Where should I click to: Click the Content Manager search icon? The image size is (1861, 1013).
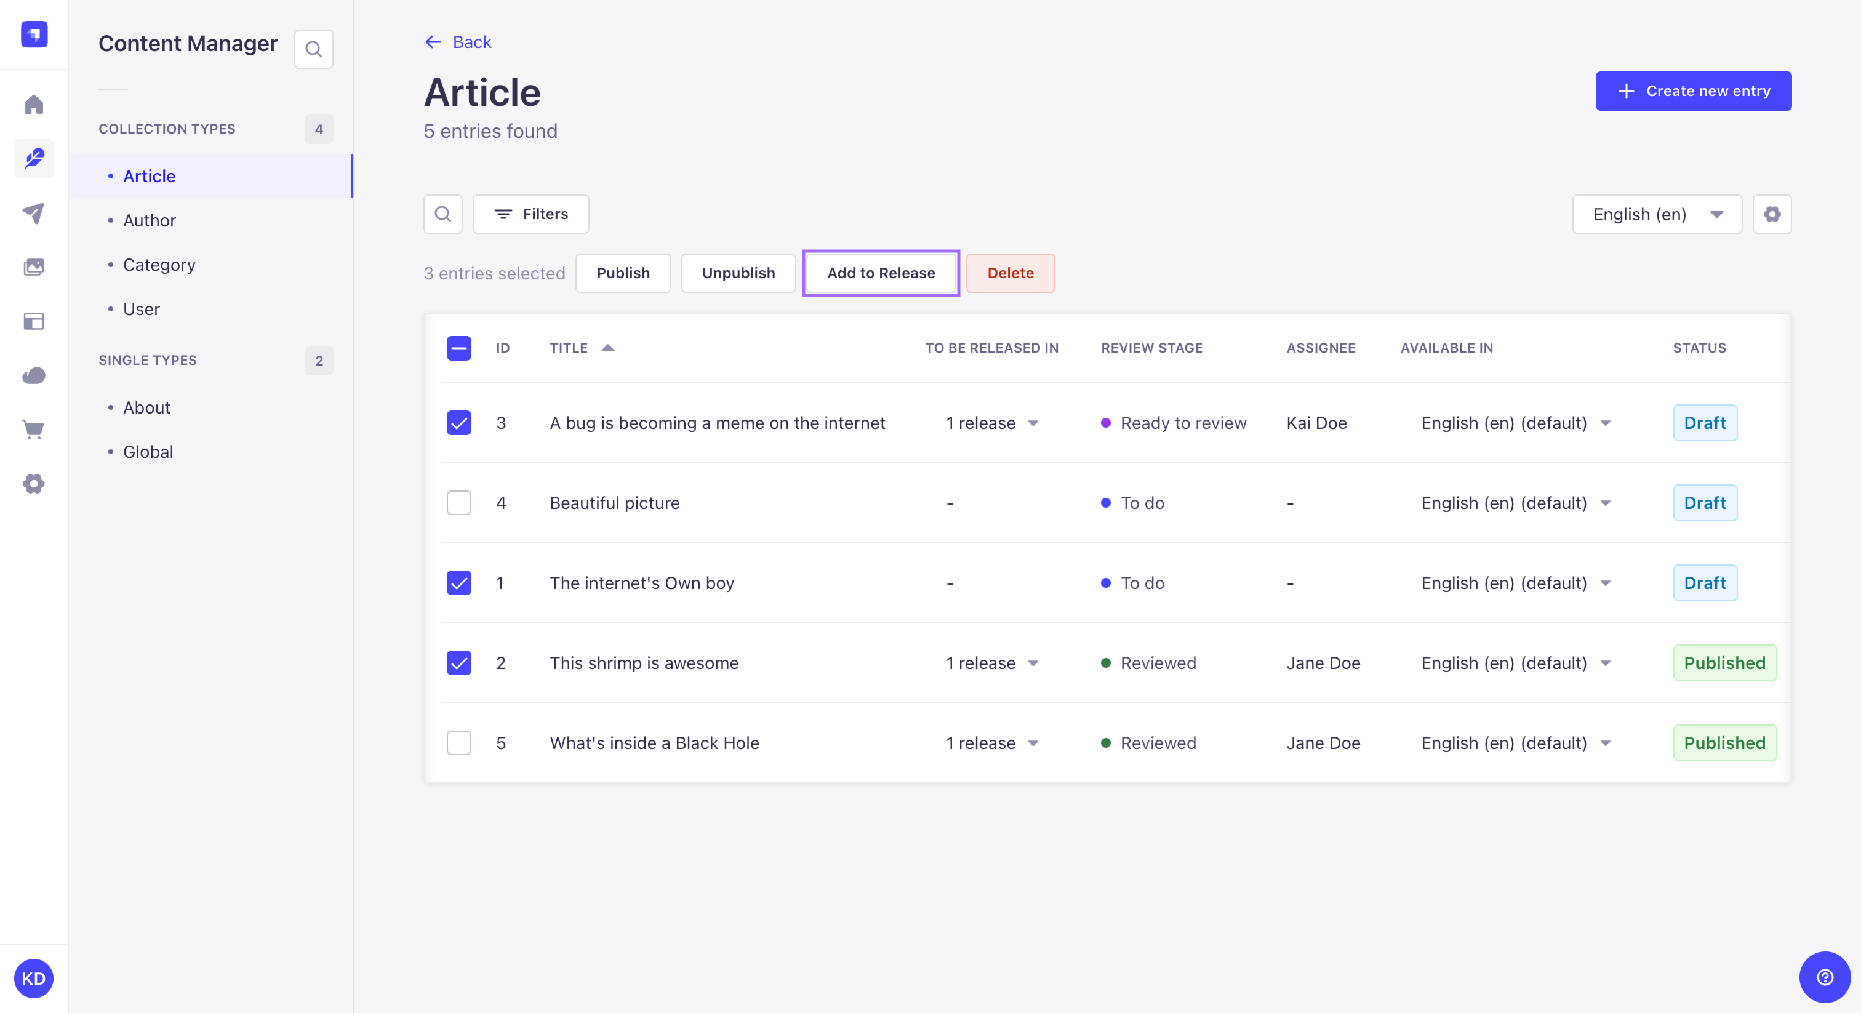(x=314, y=49)
